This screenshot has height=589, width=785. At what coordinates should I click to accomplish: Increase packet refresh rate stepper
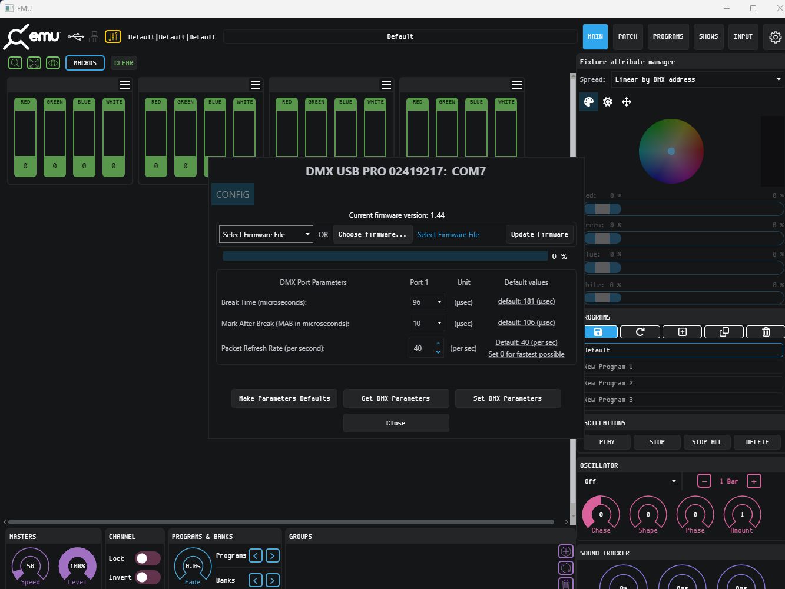tap(438, 344)
